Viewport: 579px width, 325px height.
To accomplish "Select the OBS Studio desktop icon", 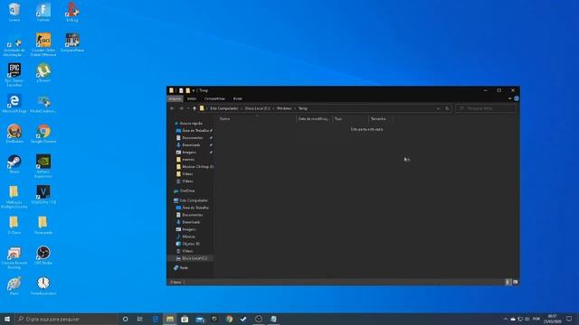I will [x=43, y=255].
